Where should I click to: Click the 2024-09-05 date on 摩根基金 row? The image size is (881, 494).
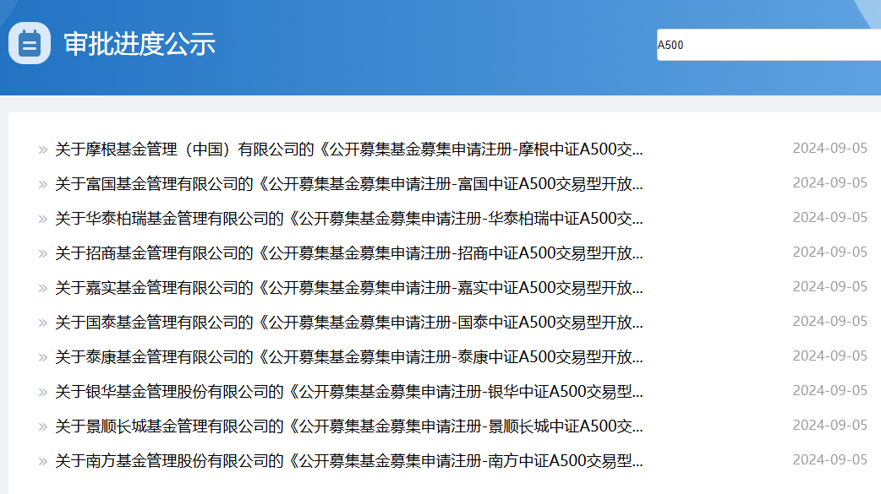pyautogui.click(x=830, y=149)
